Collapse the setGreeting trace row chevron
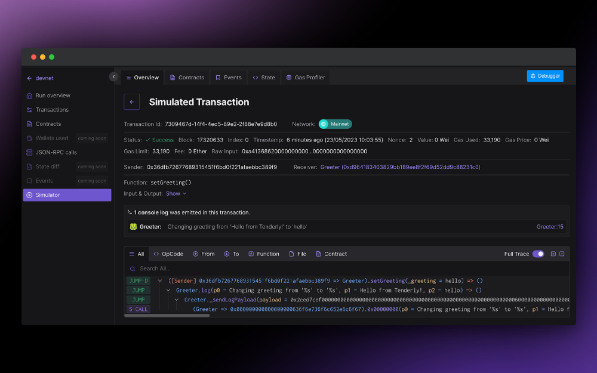 click(x=160, y=281)
